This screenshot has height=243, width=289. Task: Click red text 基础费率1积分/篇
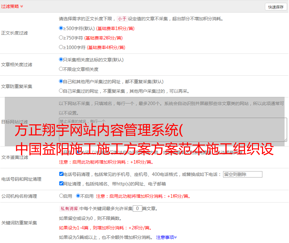115,28
